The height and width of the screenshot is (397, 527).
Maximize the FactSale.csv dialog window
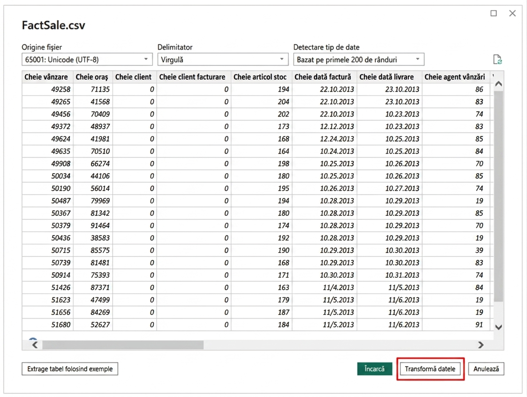point(493,13)
